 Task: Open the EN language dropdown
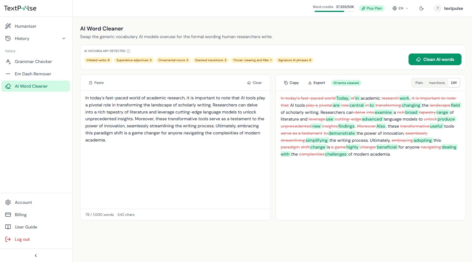tap(400, 8)
